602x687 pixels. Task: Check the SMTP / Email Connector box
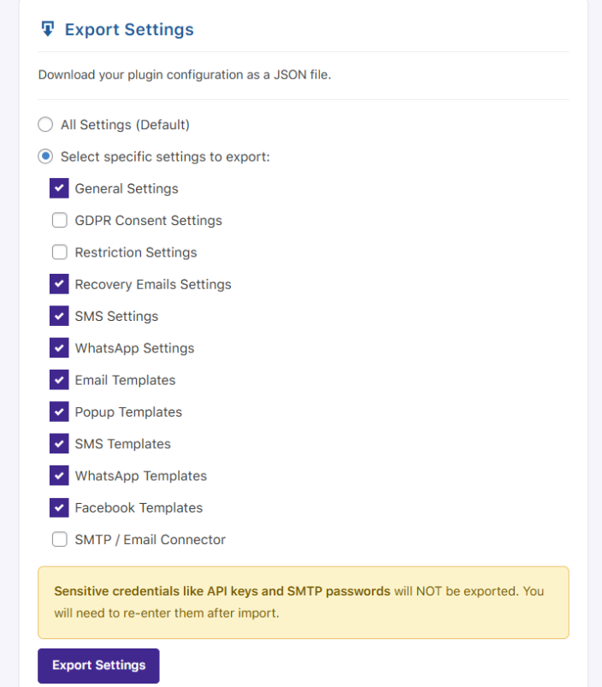(x=59, y=540)
